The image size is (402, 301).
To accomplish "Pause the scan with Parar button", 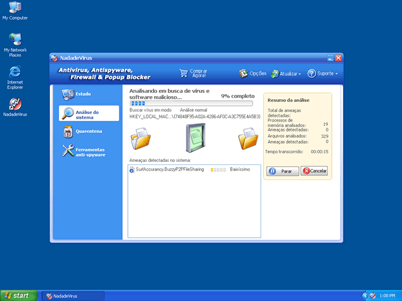I will point(282,171).
